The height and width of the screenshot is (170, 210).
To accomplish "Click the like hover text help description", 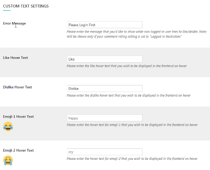I will click(x=127, y=66).
